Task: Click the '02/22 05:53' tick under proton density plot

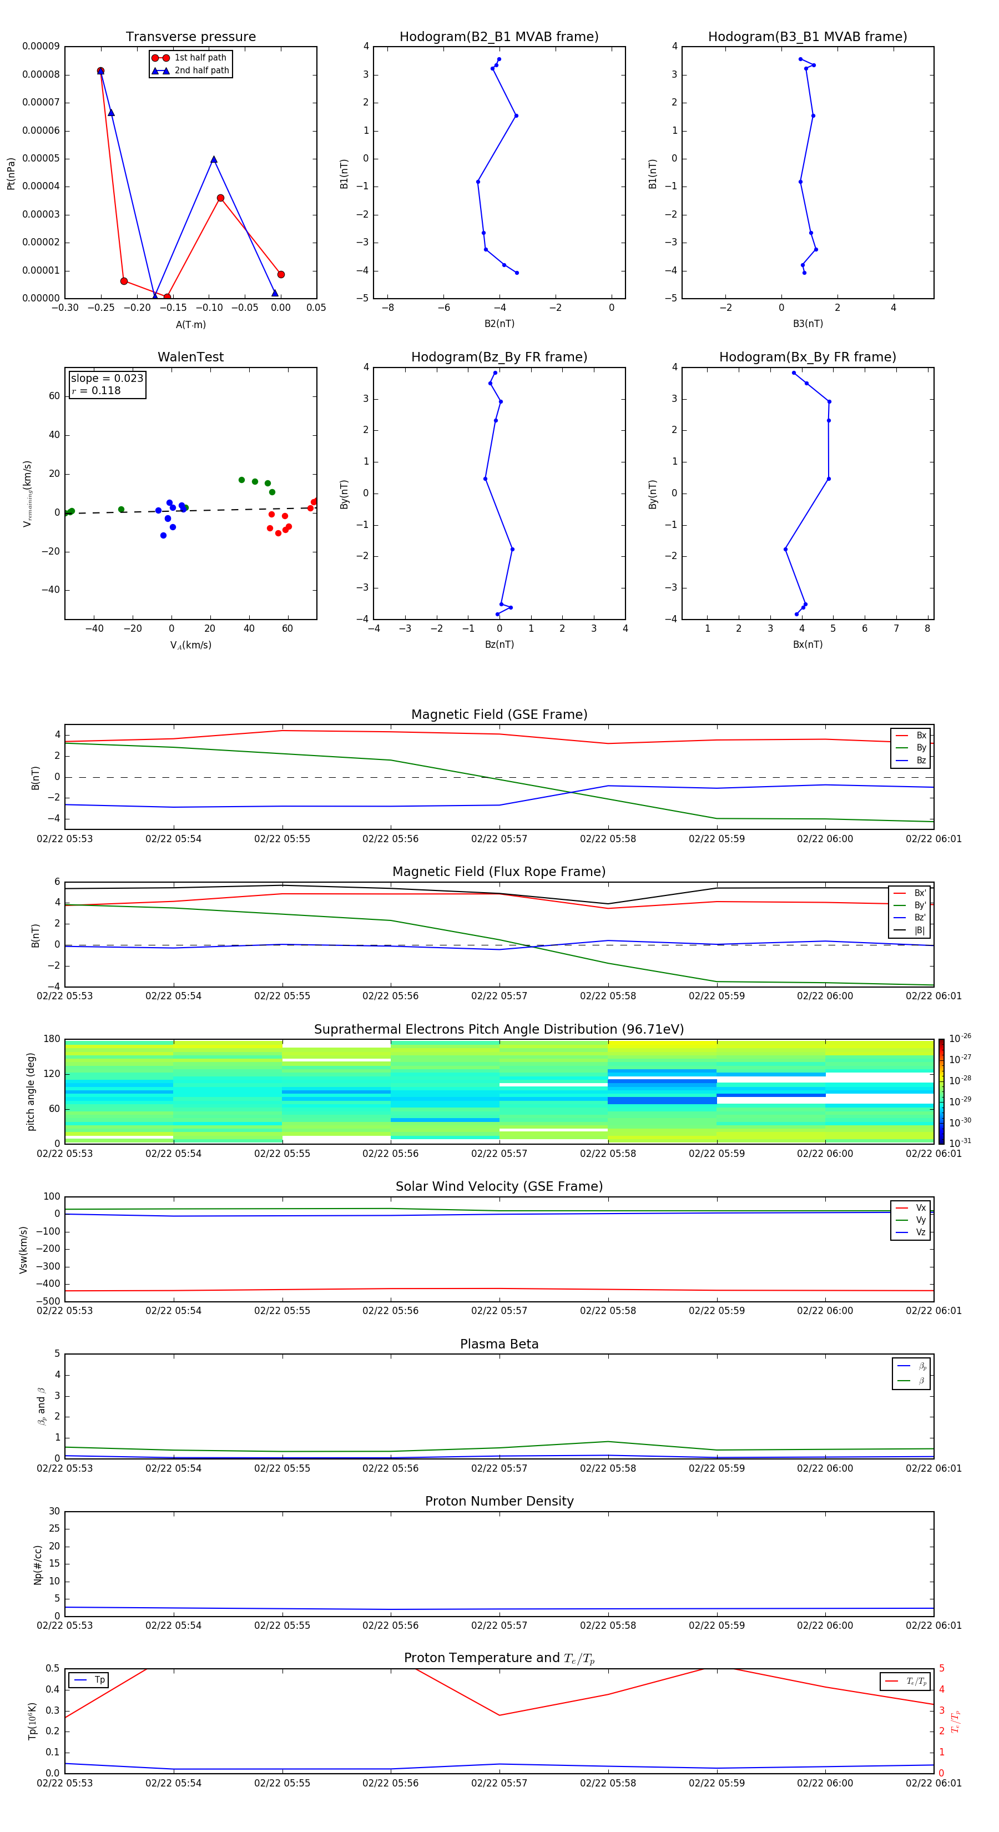Action: (x=65, y=1625)
